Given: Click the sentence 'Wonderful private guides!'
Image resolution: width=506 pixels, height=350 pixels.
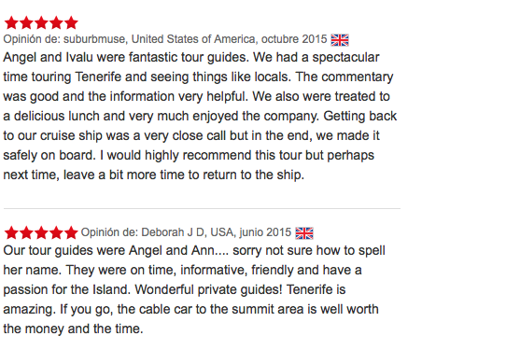Looking at the screenshot, I should tap(208, 289).
